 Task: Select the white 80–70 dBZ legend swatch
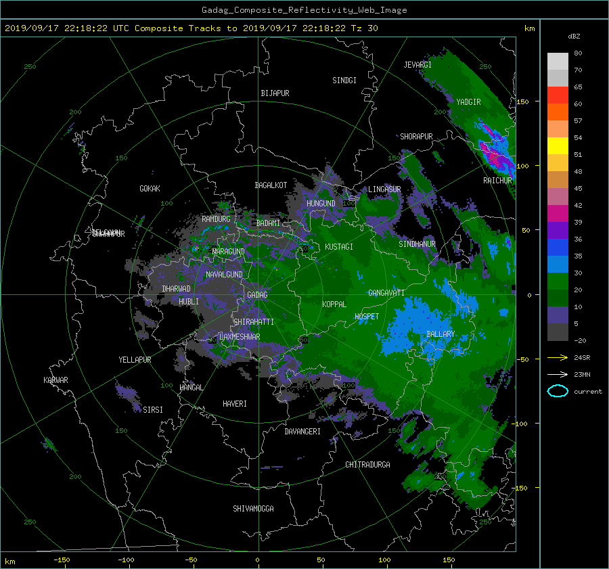click(x=558, y=62)
